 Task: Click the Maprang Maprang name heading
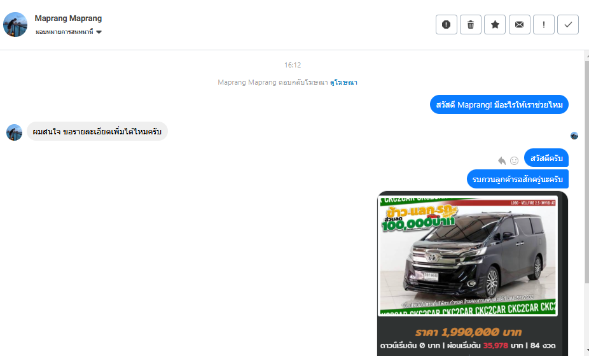coord(68,18)
